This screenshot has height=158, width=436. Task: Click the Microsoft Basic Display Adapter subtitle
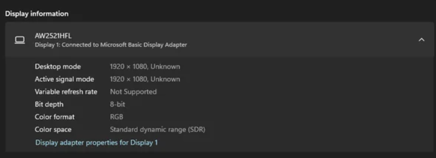point(111,45)
